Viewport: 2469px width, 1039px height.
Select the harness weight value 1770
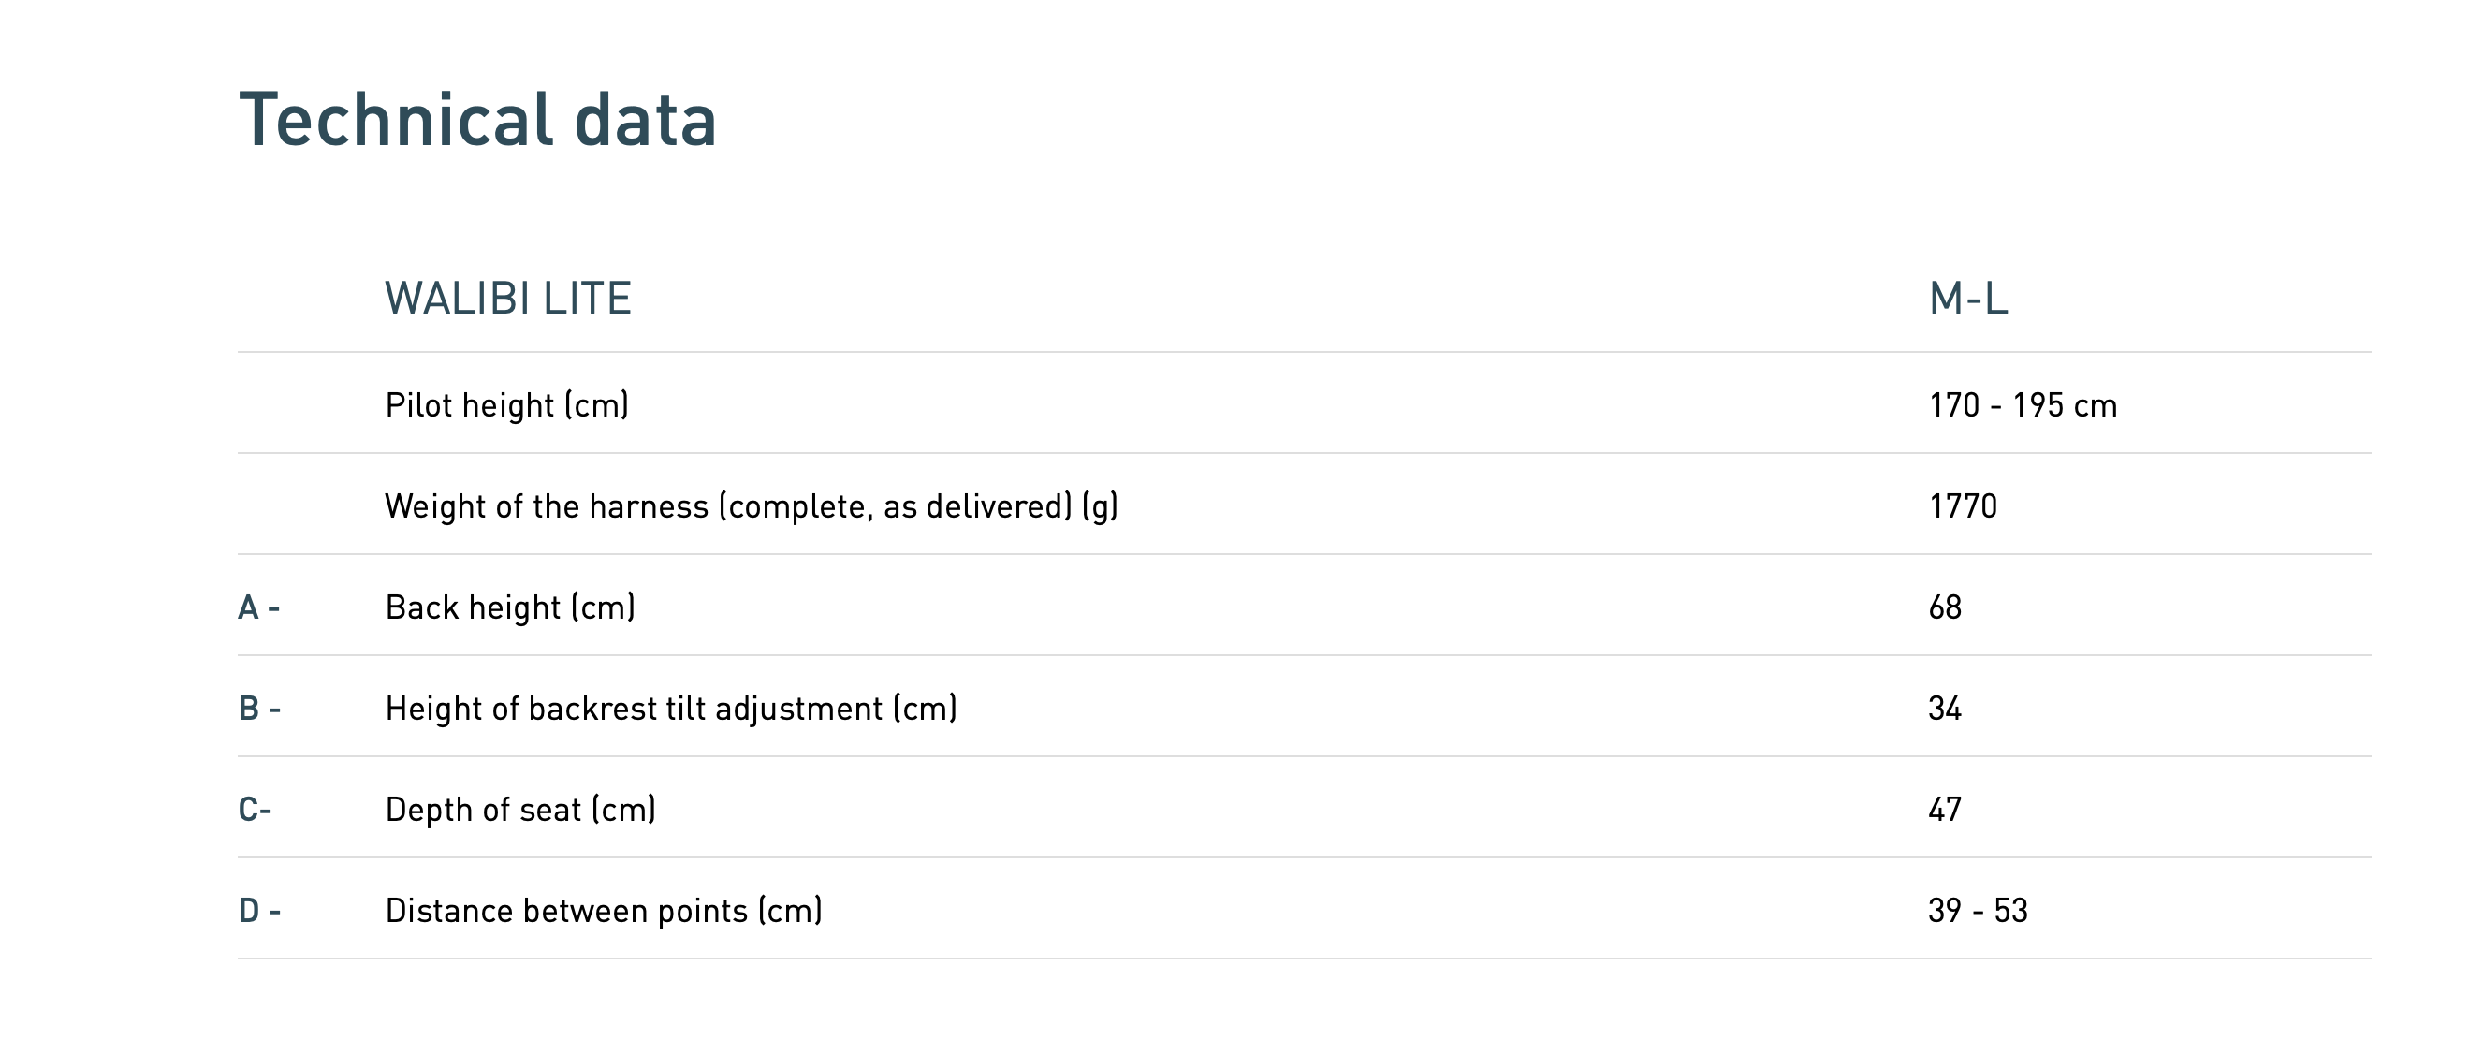pos(1963,506)
